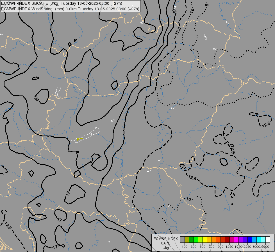Click the 1750 legend tick value
The width and height of the screenshot is (275, 252).
(239, 247)
